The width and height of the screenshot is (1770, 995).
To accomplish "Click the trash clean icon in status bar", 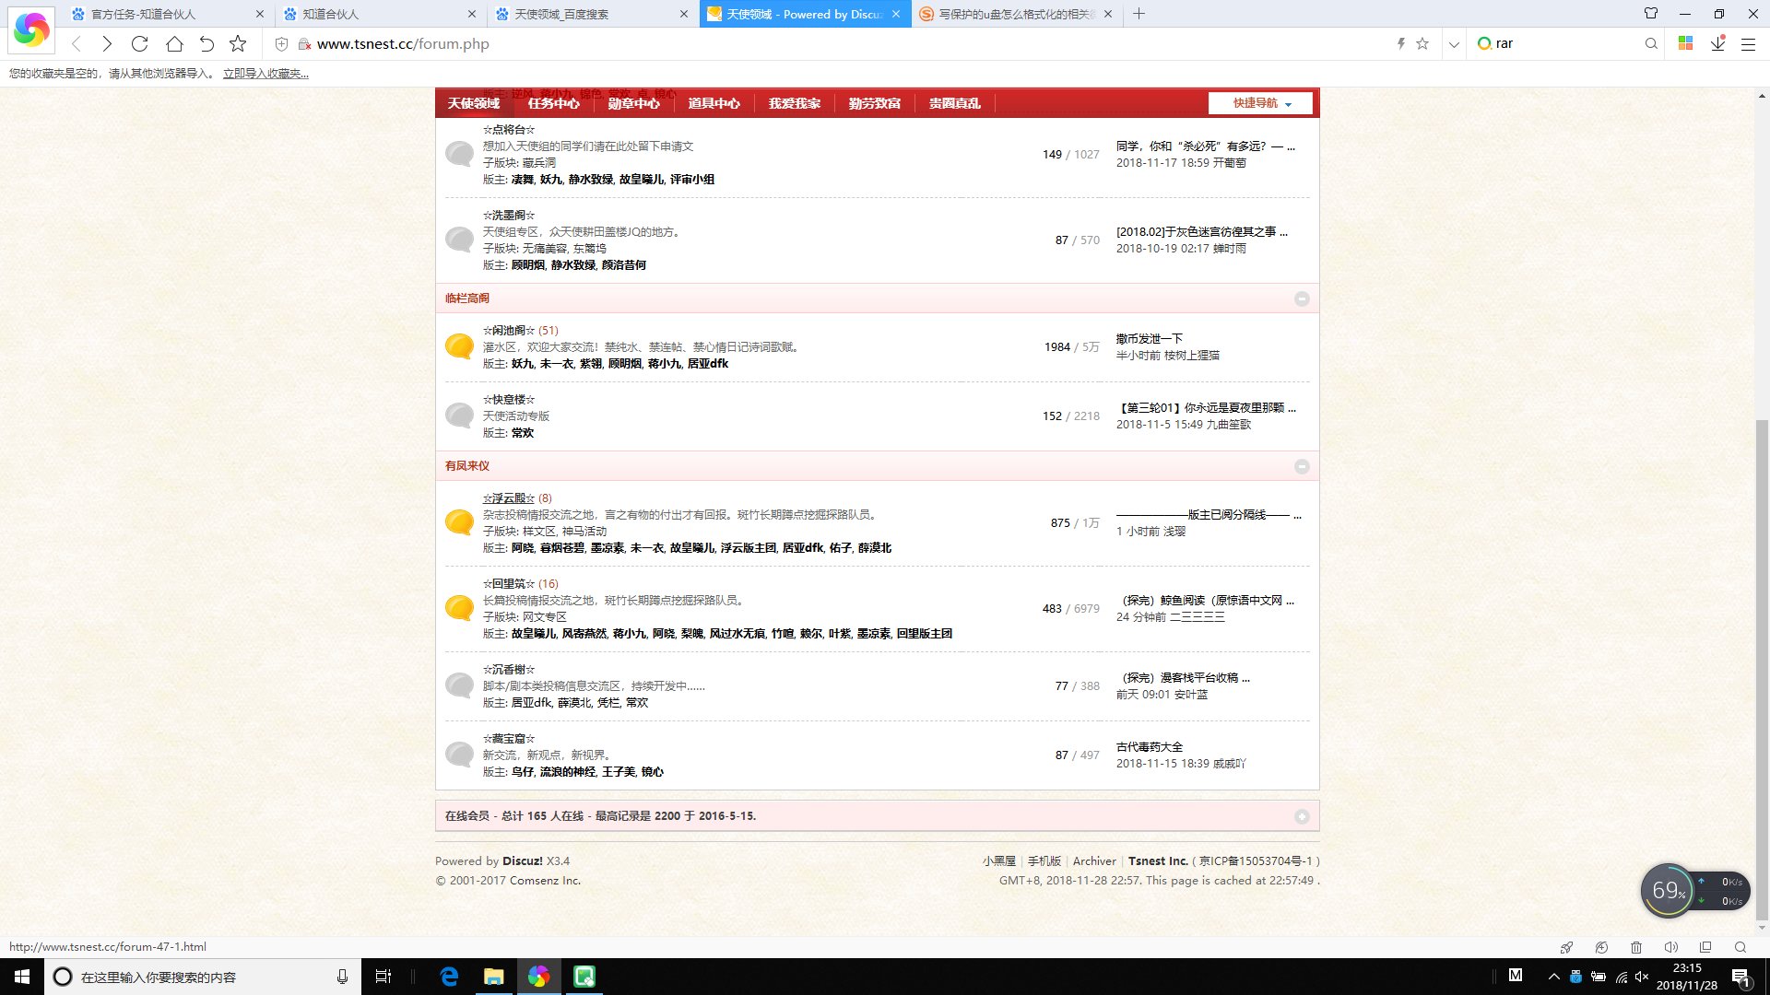I will coord(1635,947).
